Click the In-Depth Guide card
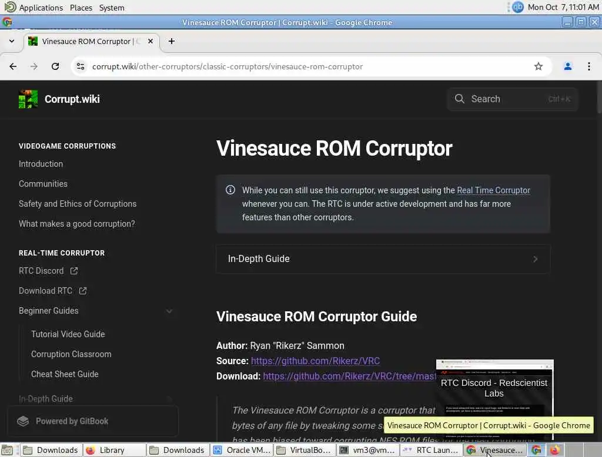602x457 pixels. tap(383, 259)
